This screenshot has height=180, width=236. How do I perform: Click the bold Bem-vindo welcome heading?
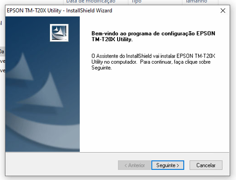[153, 36]
